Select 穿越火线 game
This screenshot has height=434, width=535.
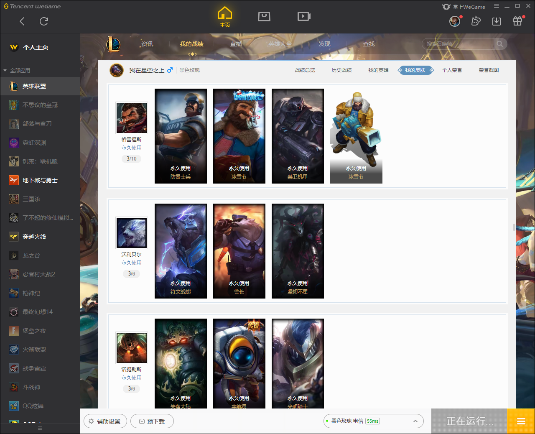40,237
